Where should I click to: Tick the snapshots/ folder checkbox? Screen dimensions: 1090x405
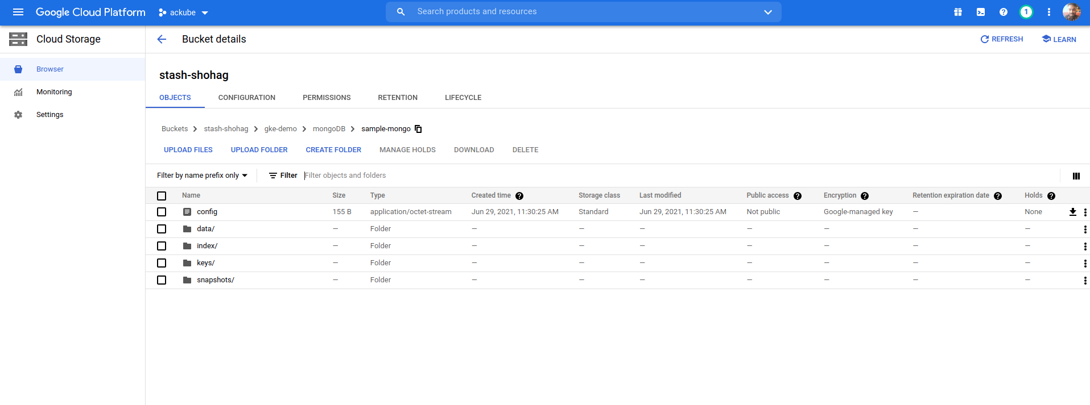tap(162, 280)
